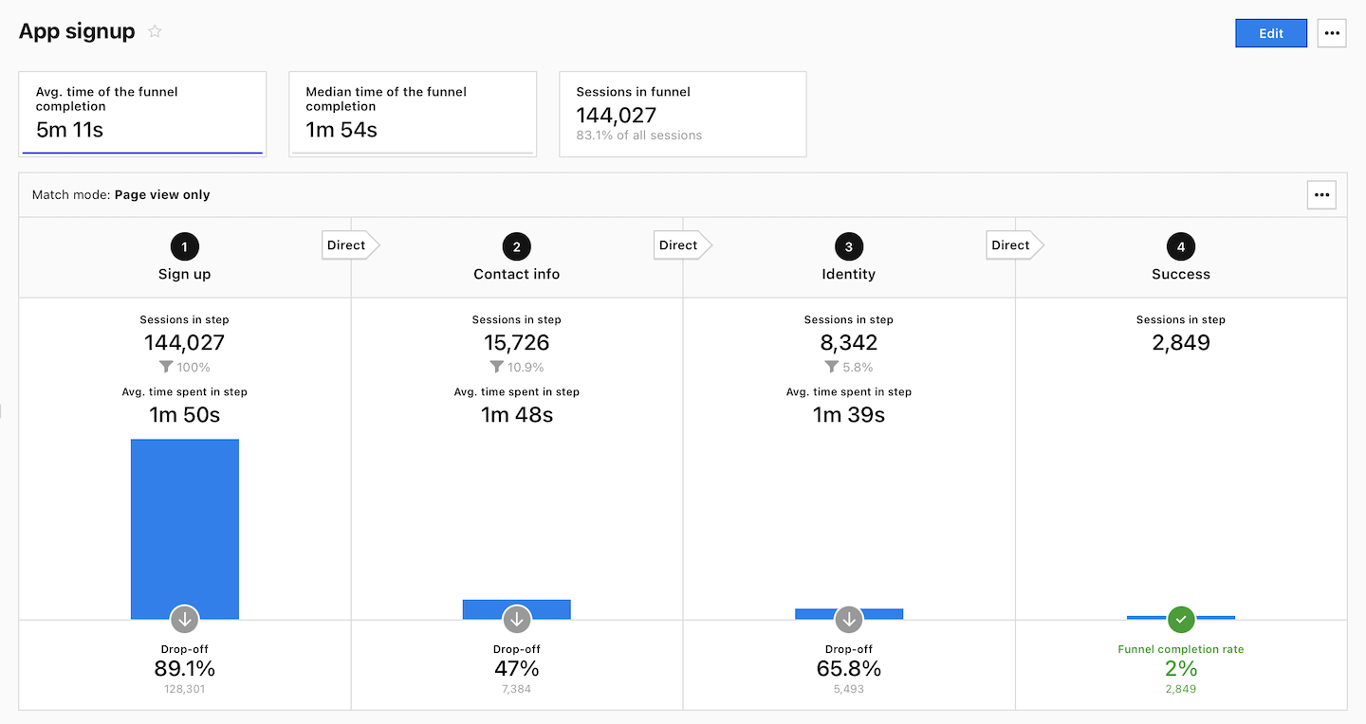Click the step 2 number badge
1366x724 pixels.
click(517, 247)
